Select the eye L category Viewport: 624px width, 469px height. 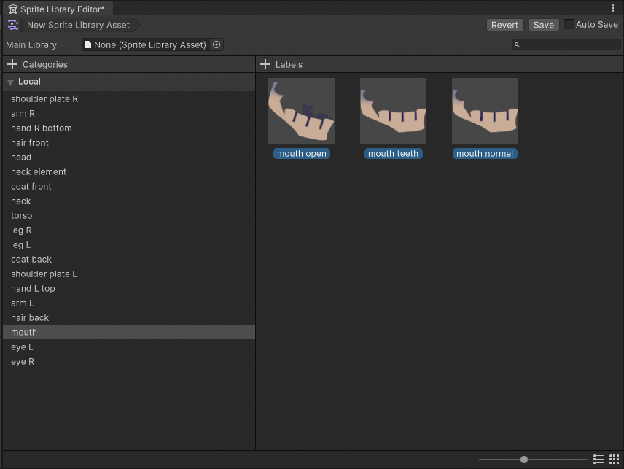pyautogui.click(x=22, y=346)
